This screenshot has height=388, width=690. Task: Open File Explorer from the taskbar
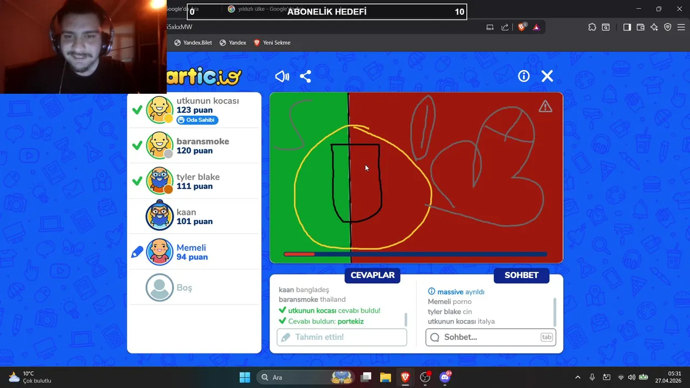tap(385, 377)
